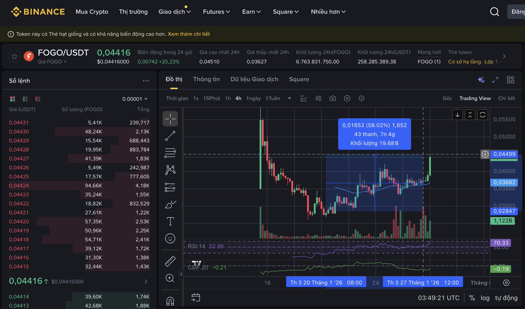Select the text annotation tool
The image size is (525, 309).
[x=170, y=221]
